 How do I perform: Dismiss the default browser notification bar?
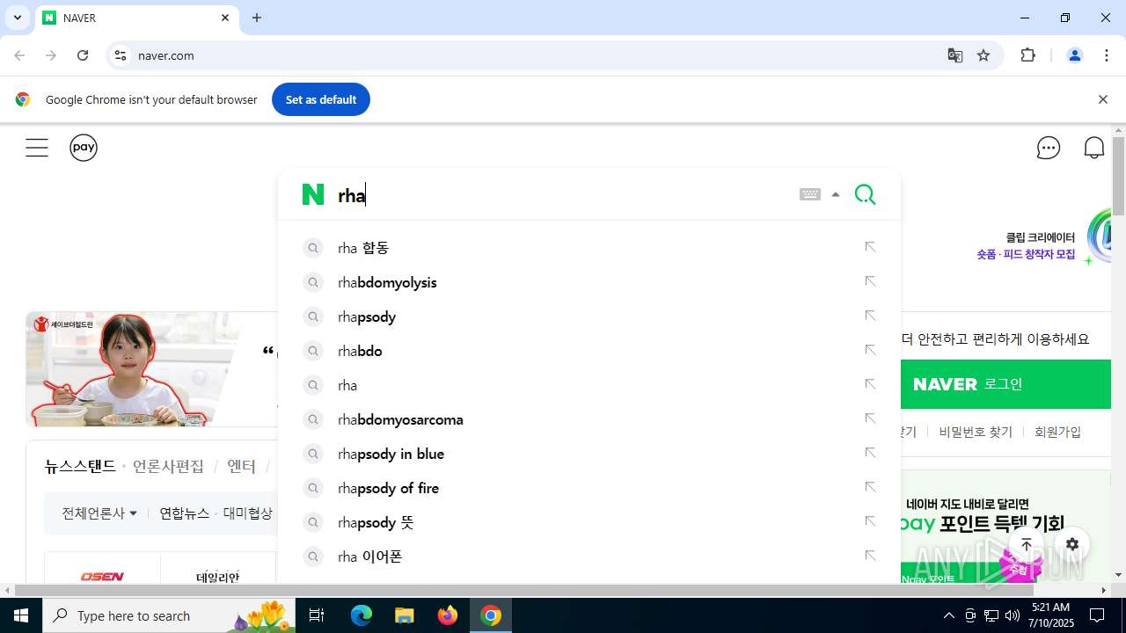1102,99
